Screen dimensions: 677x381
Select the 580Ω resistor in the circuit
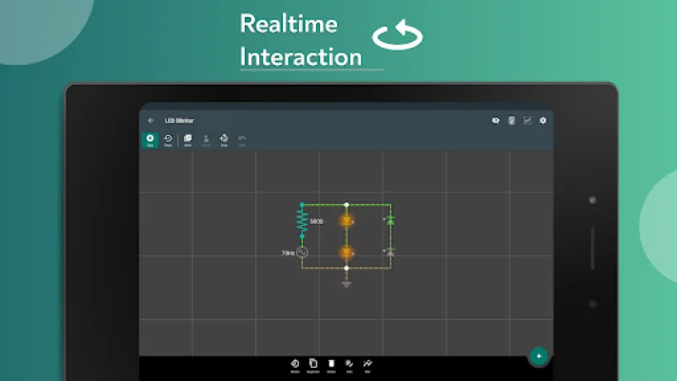pyautogui.click(x=303, y=221)
